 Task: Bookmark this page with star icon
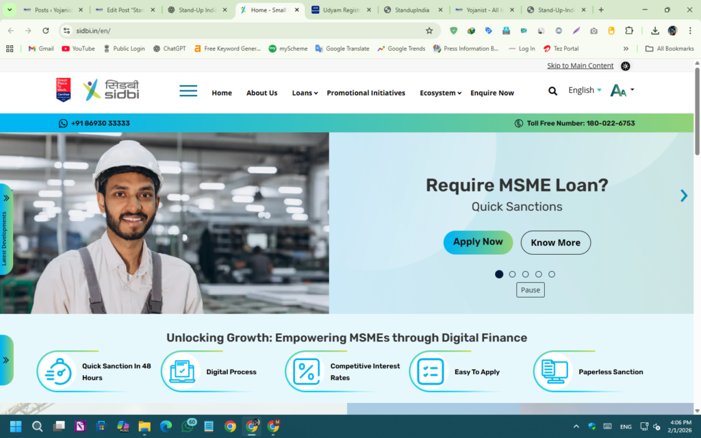tap(429, 31)
